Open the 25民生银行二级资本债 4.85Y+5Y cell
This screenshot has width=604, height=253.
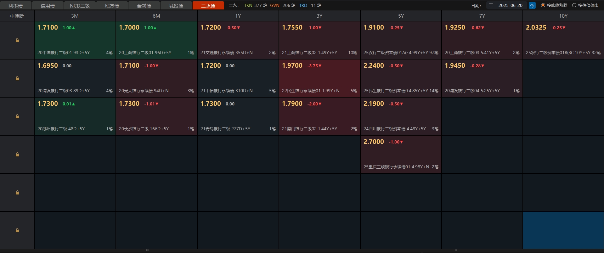[x=401, y=78]
